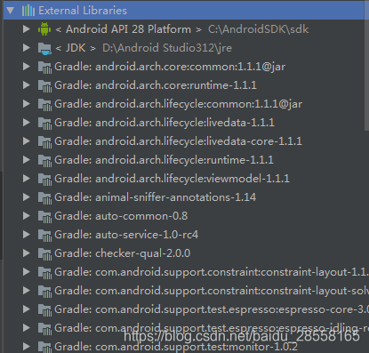Screen dimensions: 369x353
Task: Expand auto-service-1.0-rc4 arrow
Action: click(27, 235)
